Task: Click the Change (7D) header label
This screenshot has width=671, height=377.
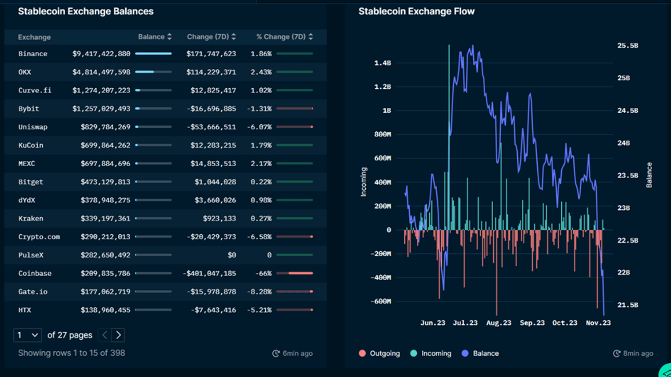Action: [208, 37]
